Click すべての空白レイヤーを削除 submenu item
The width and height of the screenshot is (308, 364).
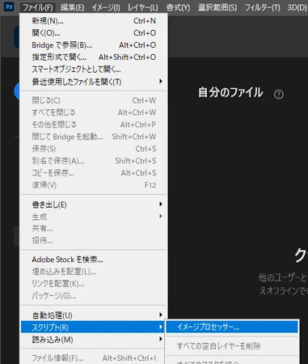click(x=232, y=345)
